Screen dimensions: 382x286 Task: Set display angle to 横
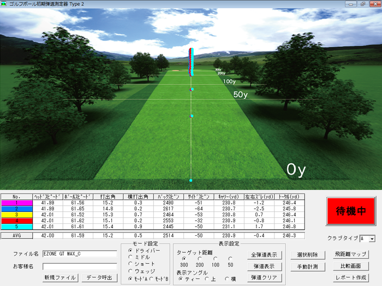pyautogui.click(x=226, y=278)
